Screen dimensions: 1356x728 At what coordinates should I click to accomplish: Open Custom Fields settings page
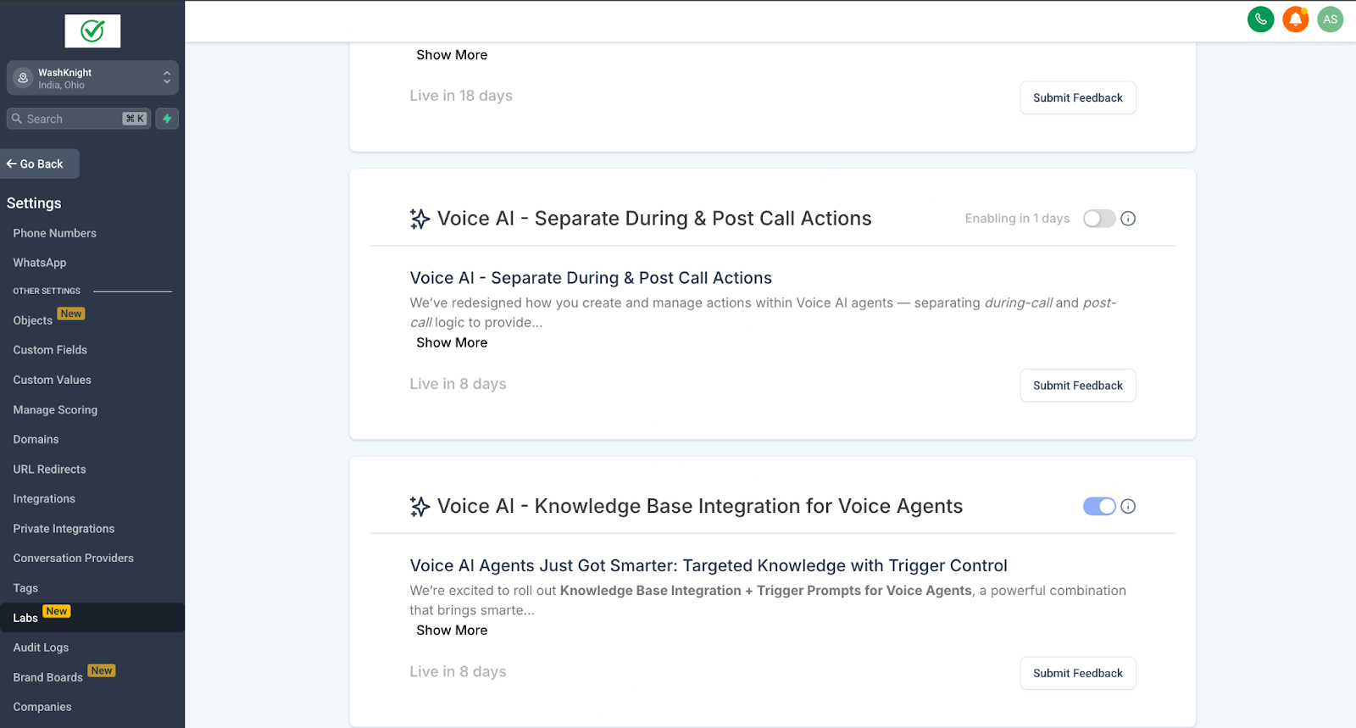pos(50,350)
